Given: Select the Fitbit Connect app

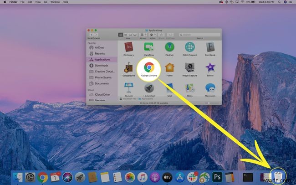Looking at the screenshot, I should click(190, 47).
